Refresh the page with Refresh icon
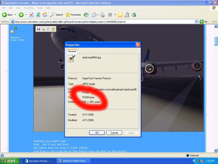The image size is (218, 164). coord(38,15)
